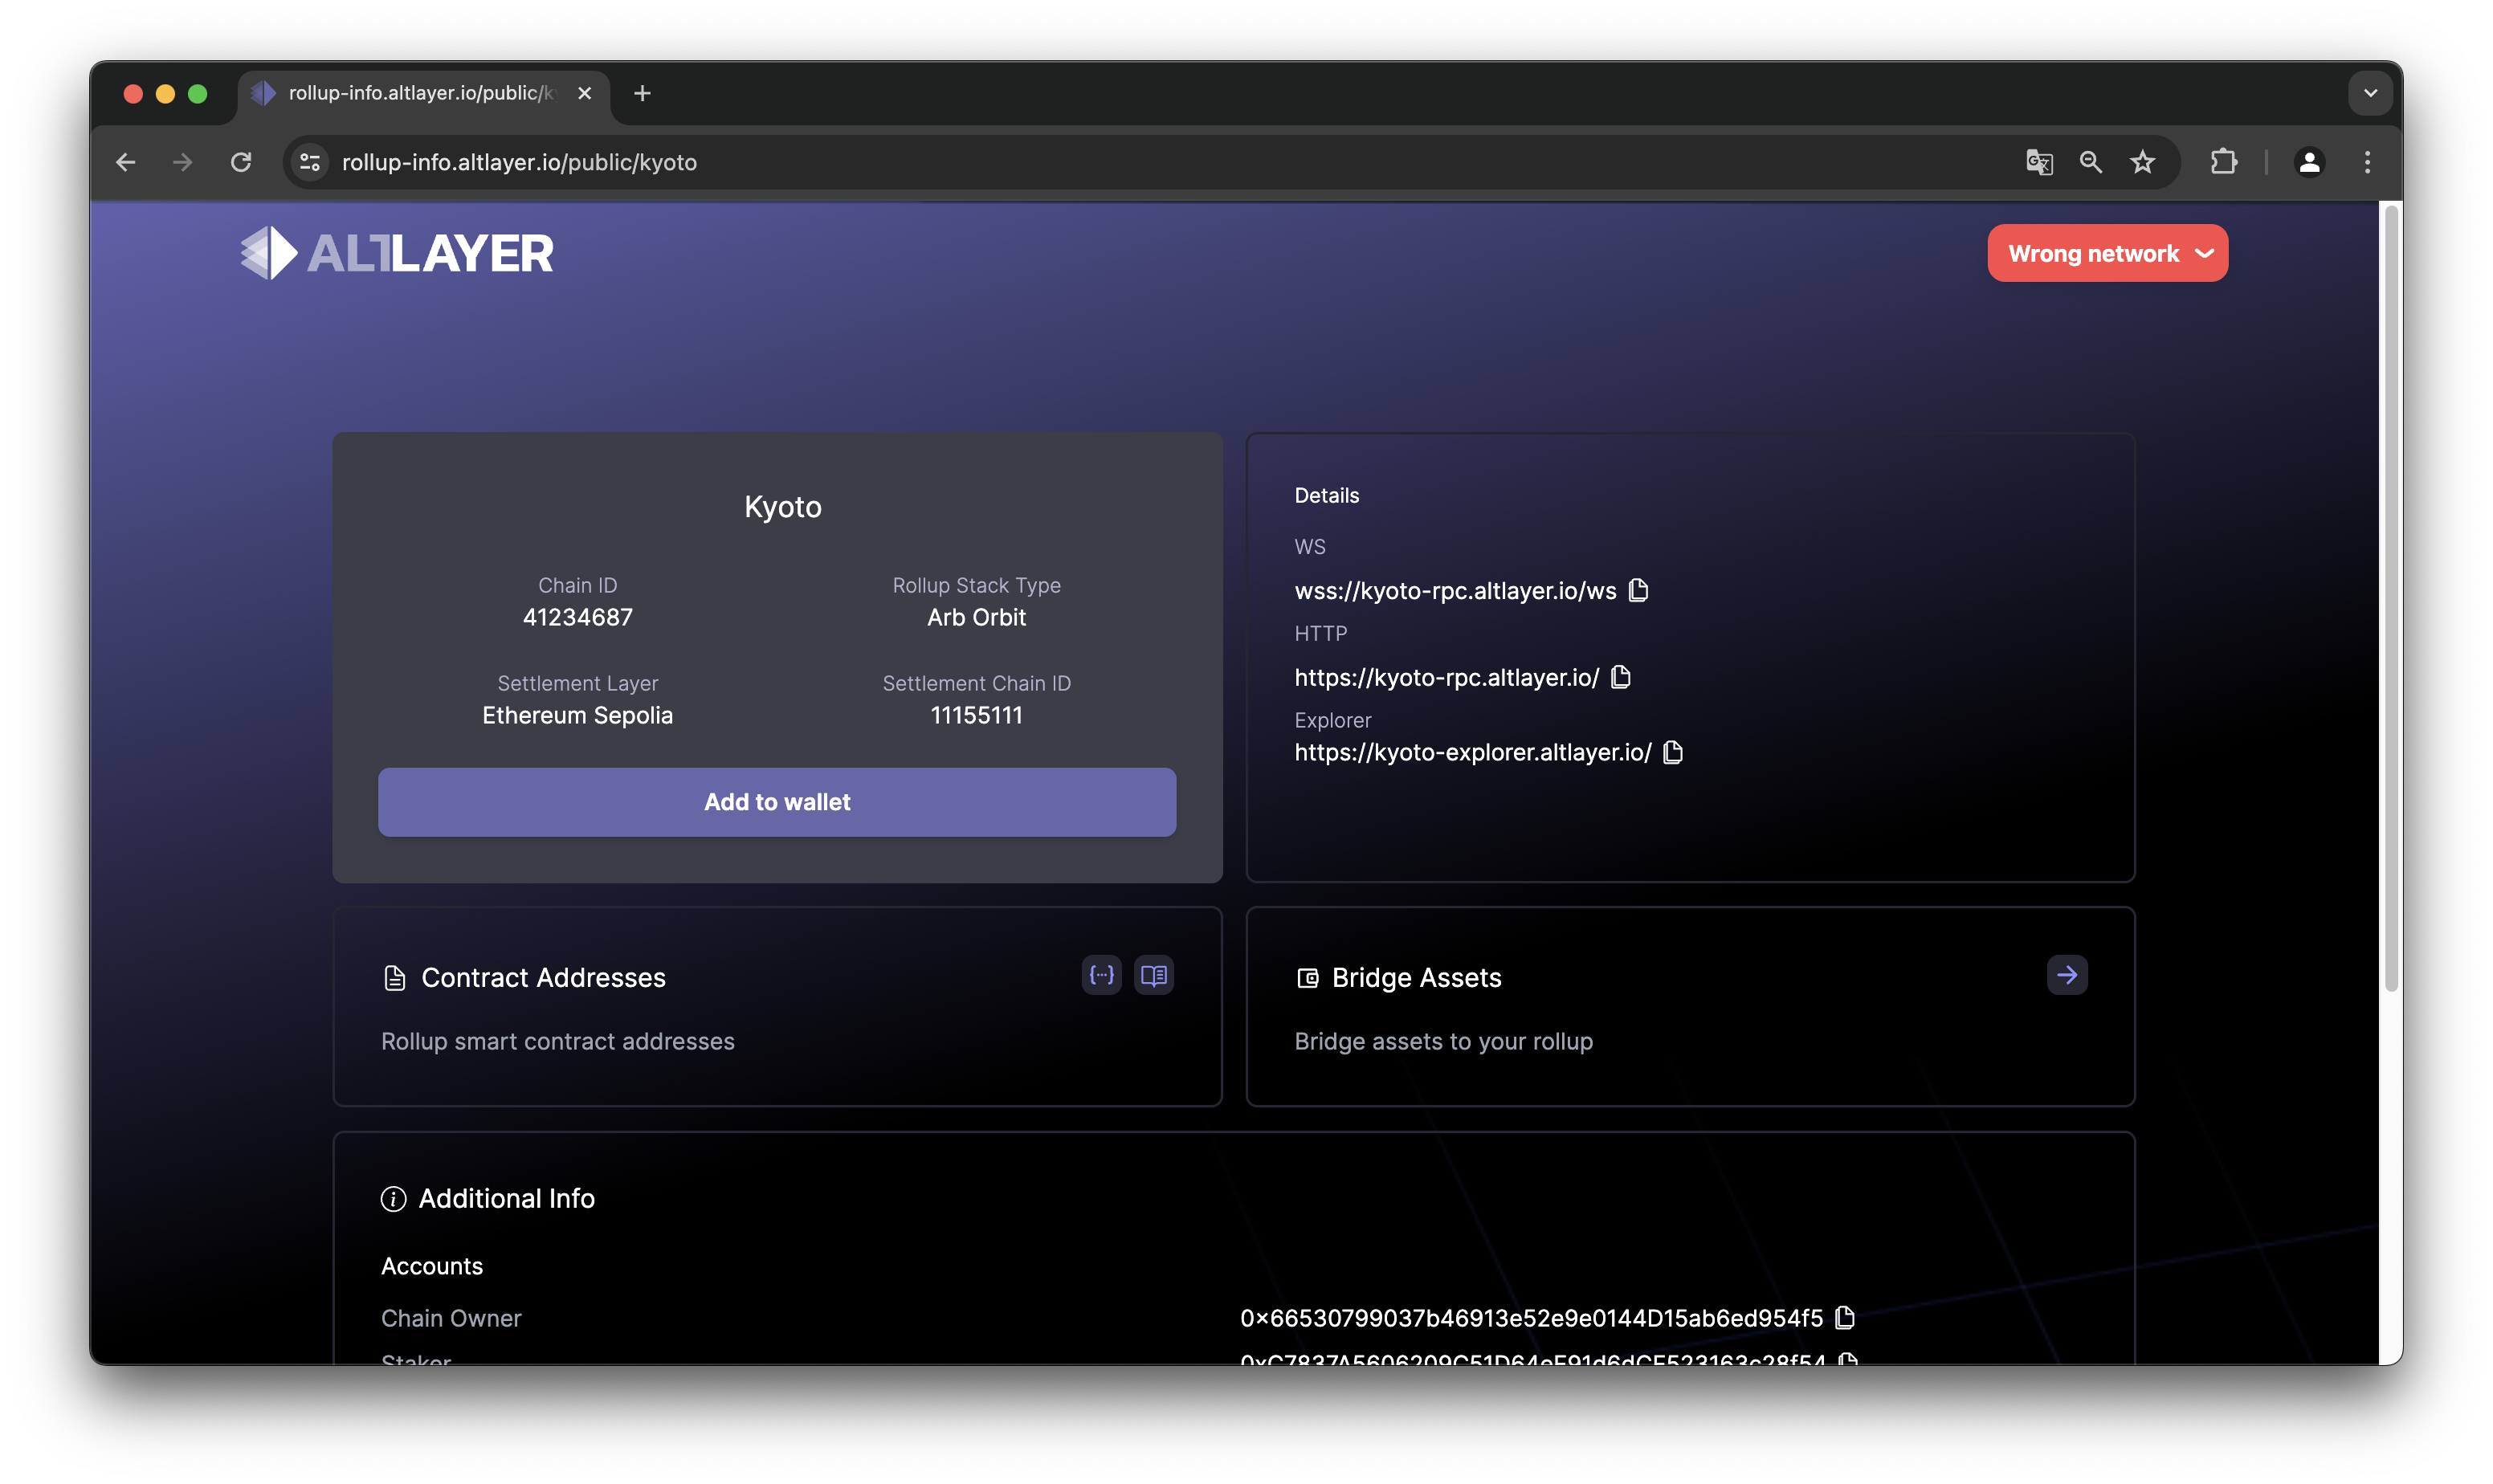Open Chrome profile menu
The width and height of the screenshot is (2493, 1484).
(x=2309, y=162)
